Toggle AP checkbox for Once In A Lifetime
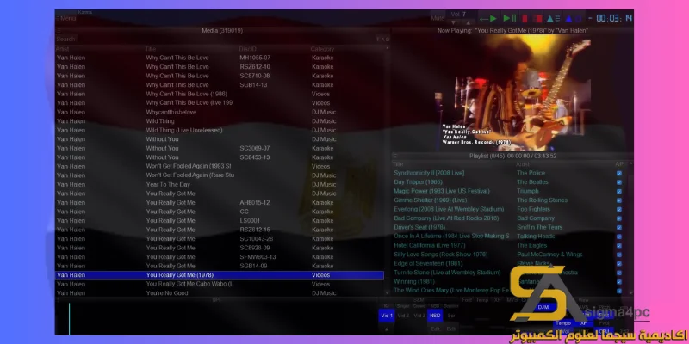 619,236
